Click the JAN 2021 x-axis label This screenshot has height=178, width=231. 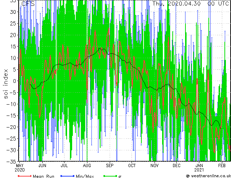pos(199,168)
